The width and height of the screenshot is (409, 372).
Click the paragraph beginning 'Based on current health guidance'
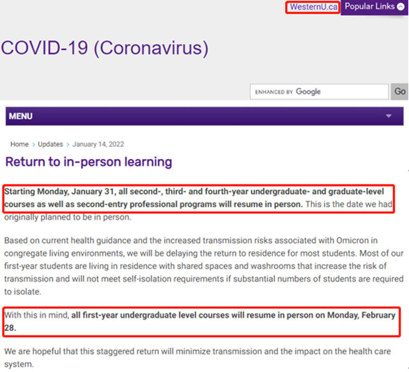coord(204,266)
